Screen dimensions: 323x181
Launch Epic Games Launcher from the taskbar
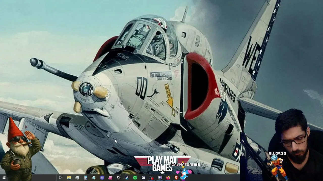(119, 178)
